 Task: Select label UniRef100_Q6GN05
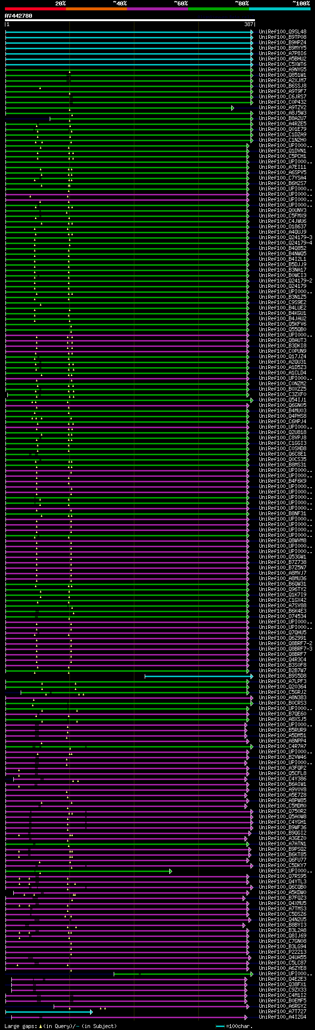(x=283, y=406)
